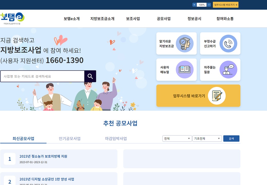Open the 2023년 젖소농가 보호지방제 지원 listing
This screenshot has height=185, width=267.
pos(43,156)
